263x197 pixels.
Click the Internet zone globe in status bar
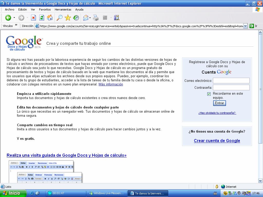click(223, 186)
